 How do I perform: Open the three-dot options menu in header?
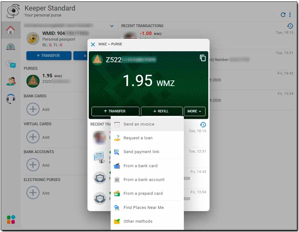(x=290, y=15)
